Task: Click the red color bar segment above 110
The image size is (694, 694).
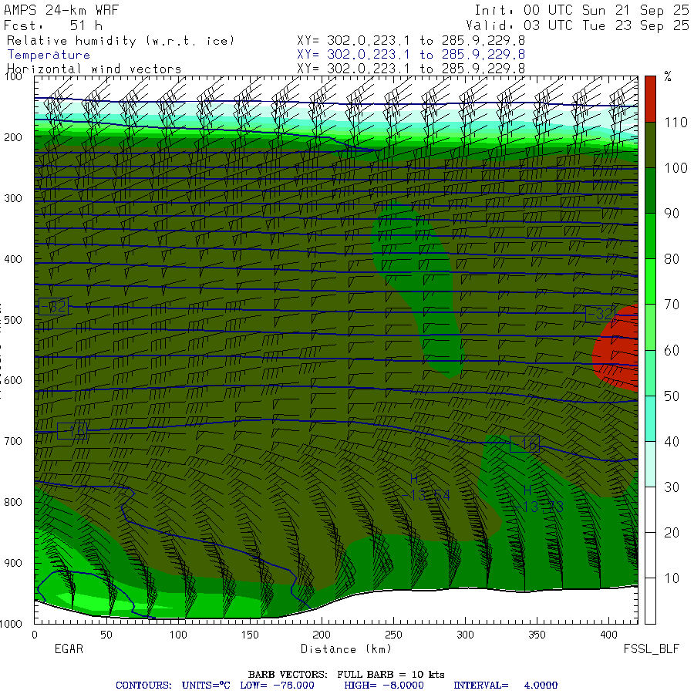Action: coord(650,99)
